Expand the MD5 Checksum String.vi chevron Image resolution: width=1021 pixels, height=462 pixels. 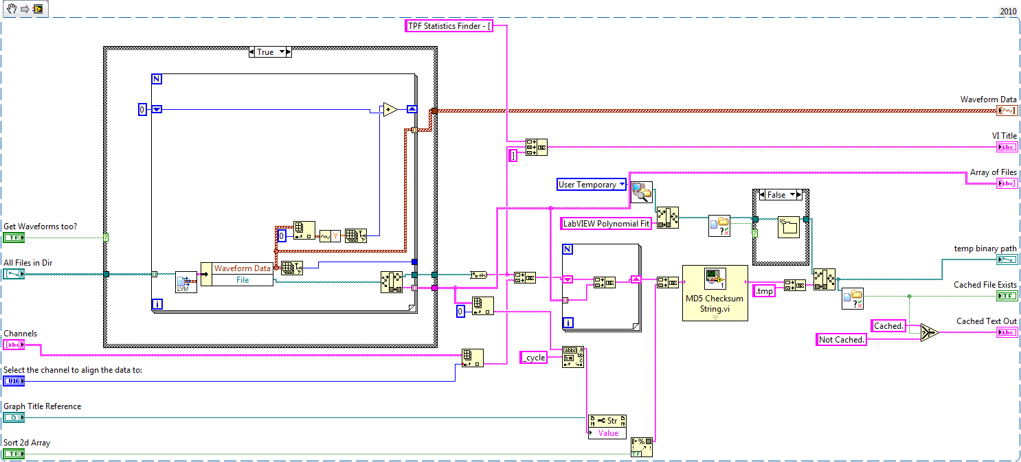pos(715,316)
